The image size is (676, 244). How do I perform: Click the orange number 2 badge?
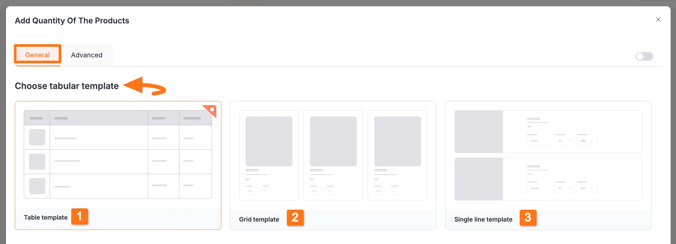(295, 218)
